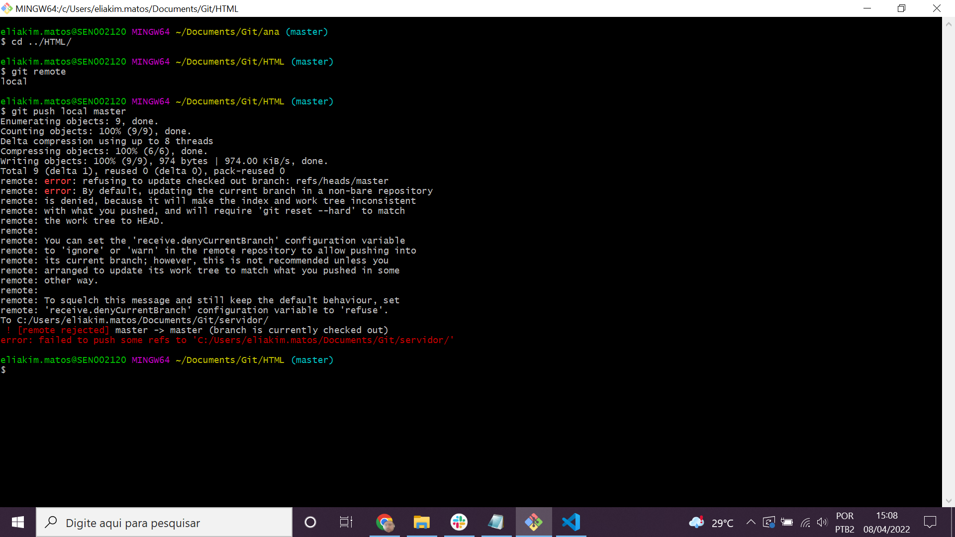Click the Git Bash logo in title bar
Viewport: 955px width, 537px height.
[x=7, y=8]
